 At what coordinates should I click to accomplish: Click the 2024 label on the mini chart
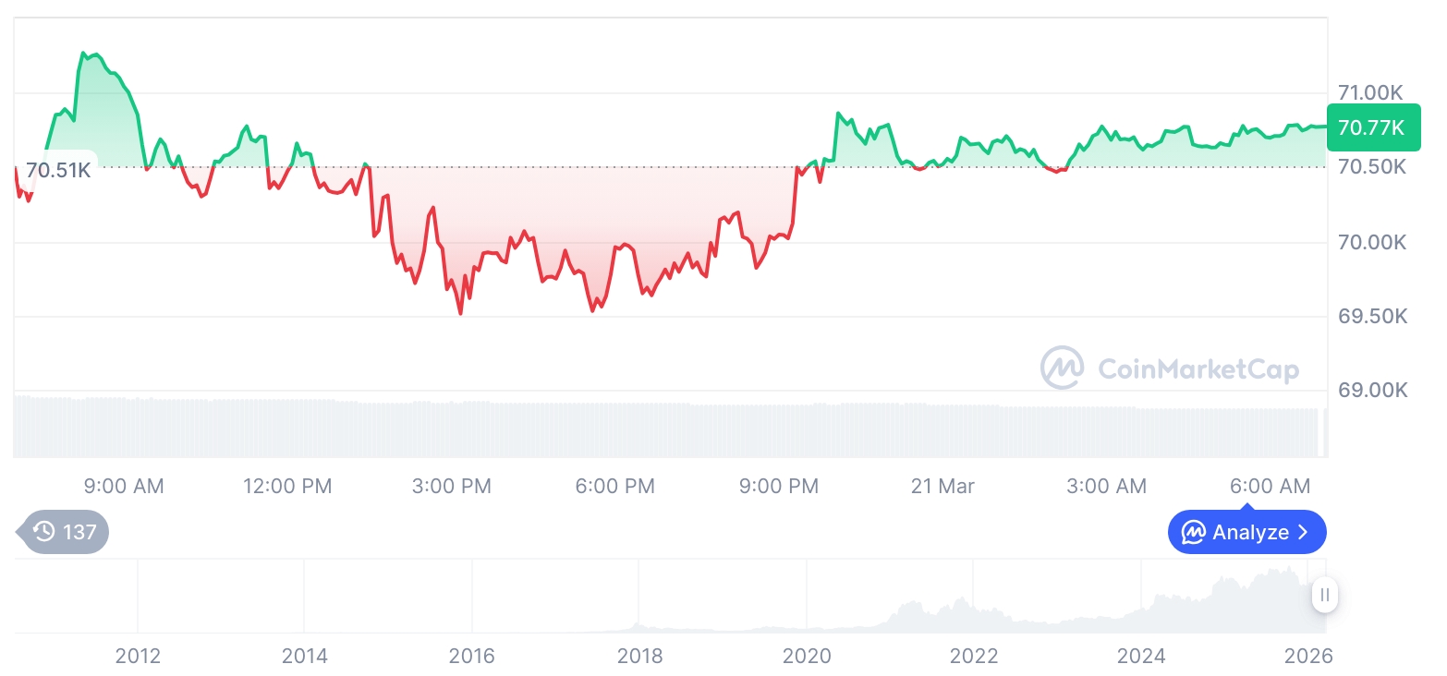tap(1141, 656)
